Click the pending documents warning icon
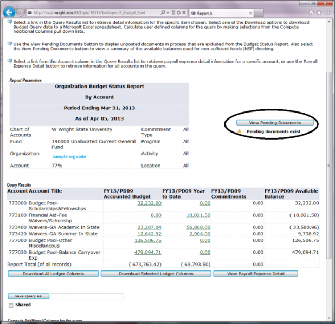Viewport: 335px width, 324px height. tap(239, 131)
